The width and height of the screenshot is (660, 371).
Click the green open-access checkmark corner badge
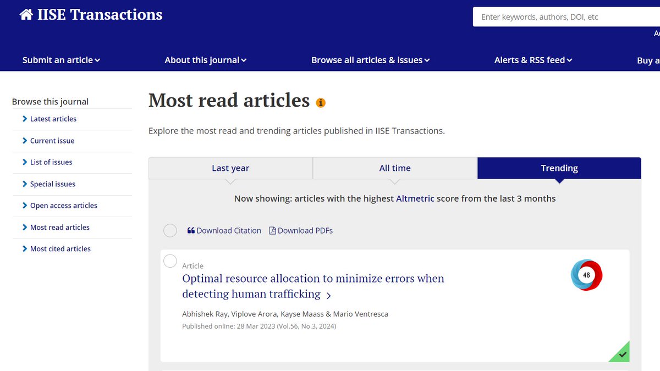coord(621,353)
